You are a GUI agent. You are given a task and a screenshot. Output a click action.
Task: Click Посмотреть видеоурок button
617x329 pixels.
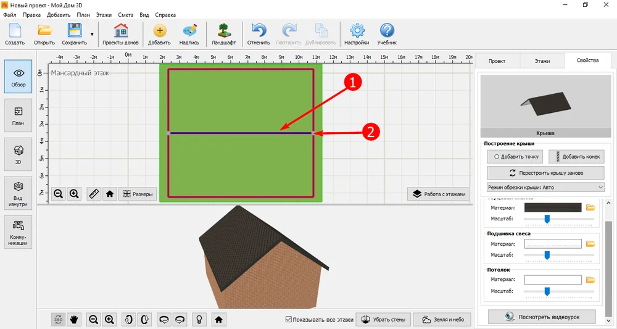pyautogui.click(x=542, y=317)
